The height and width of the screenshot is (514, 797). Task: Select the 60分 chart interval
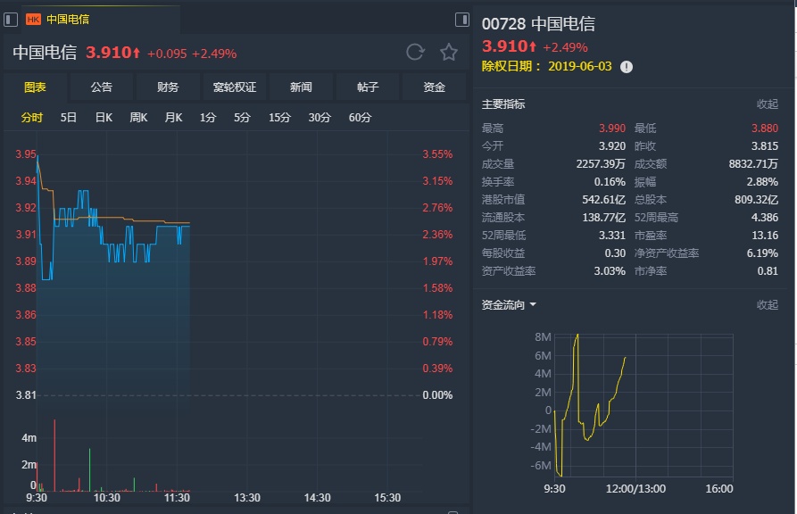pos(361,118)
